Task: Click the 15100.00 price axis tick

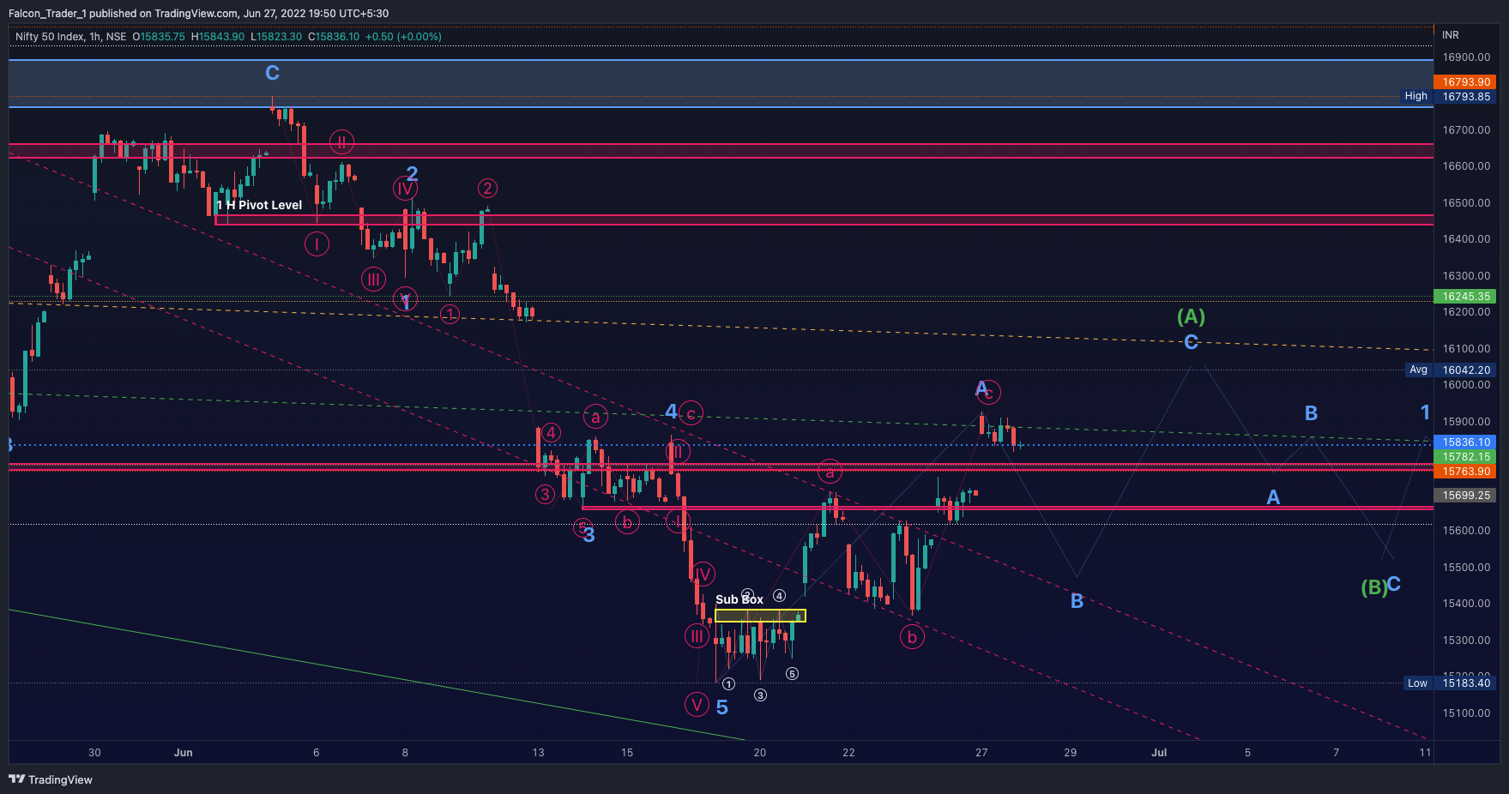Action: point(1466,713)
